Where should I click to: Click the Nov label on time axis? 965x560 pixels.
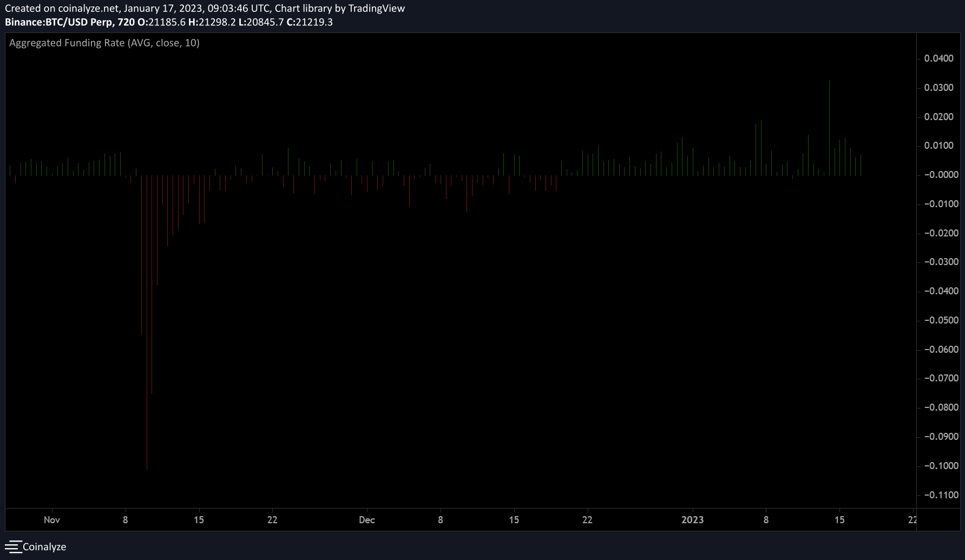click(52, 520)
